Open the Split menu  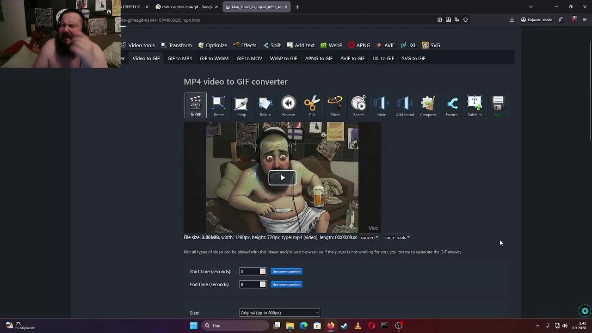272,45
